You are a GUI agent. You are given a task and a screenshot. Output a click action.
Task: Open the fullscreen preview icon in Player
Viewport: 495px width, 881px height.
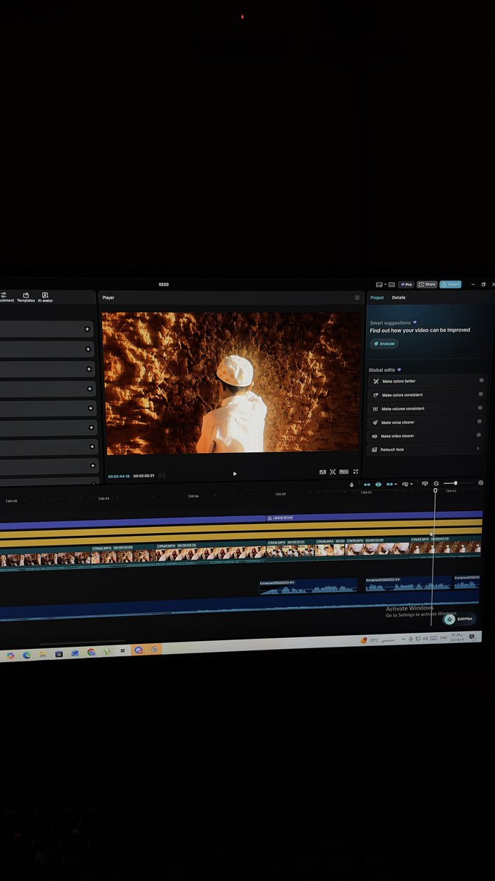[x=356, y=472]
